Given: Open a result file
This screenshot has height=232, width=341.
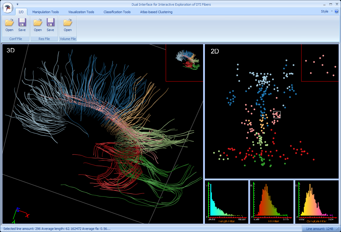Looking at the screenshot, I should click(38, 25).
